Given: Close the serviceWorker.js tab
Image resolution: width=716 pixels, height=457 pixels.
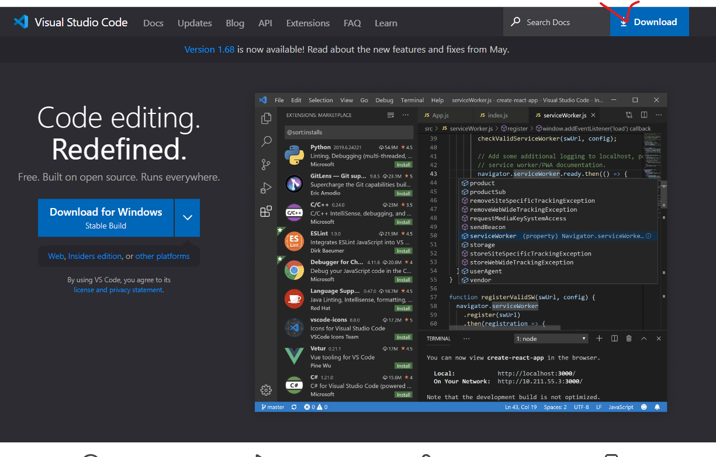Looking at the screenshot, I should [593, 115].
